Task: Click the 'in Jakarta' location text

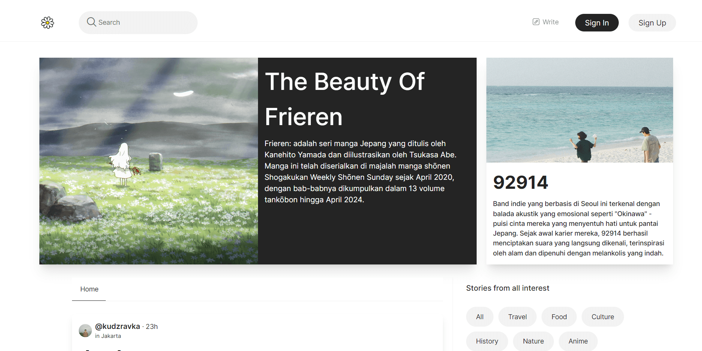Action: tap(108, 336)
